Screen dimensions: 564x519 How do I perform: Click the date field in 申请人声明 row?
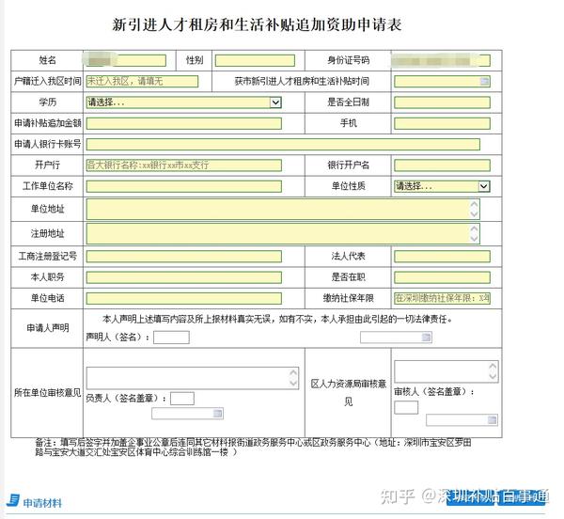click(x=396, y=338)
